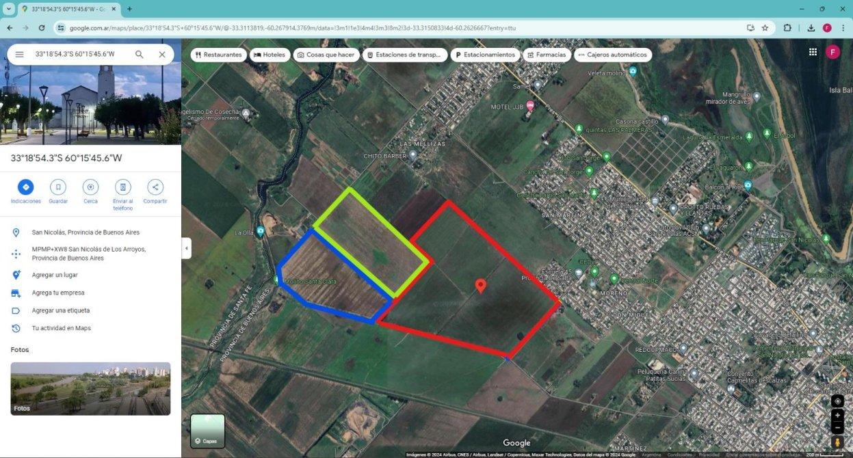The width and height of the screenshot is (853, 458).
Task: Open the Cerca nearby search icon
Action: click(90, 187)
